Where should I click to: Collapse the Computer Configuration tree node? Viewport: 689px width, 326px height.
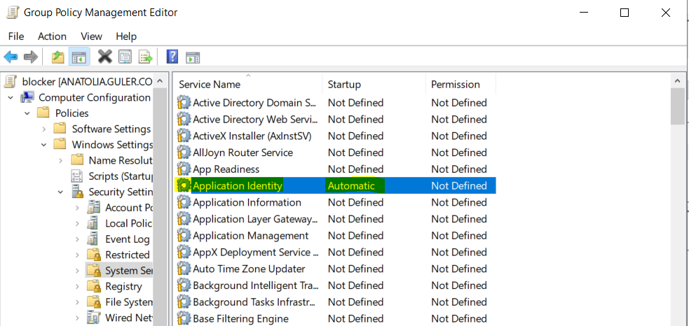[11, 98]
